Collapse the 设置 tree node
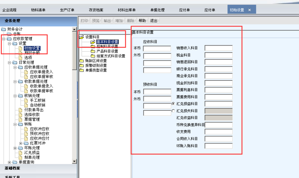 pos(9,43)
